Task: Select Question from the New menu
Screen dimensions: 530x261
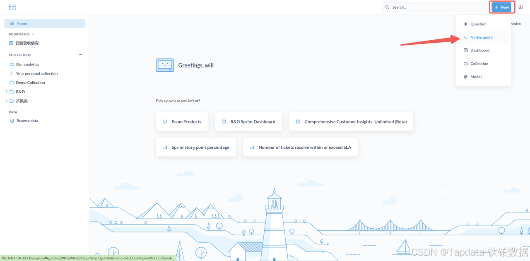Action: tap(483, 24)
